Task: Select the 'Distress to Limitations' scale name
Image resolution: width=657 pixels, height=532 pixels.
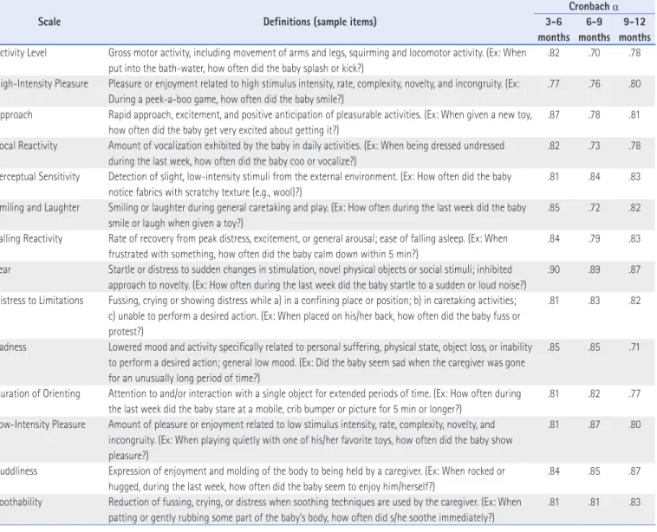Action: click(42, 301)
